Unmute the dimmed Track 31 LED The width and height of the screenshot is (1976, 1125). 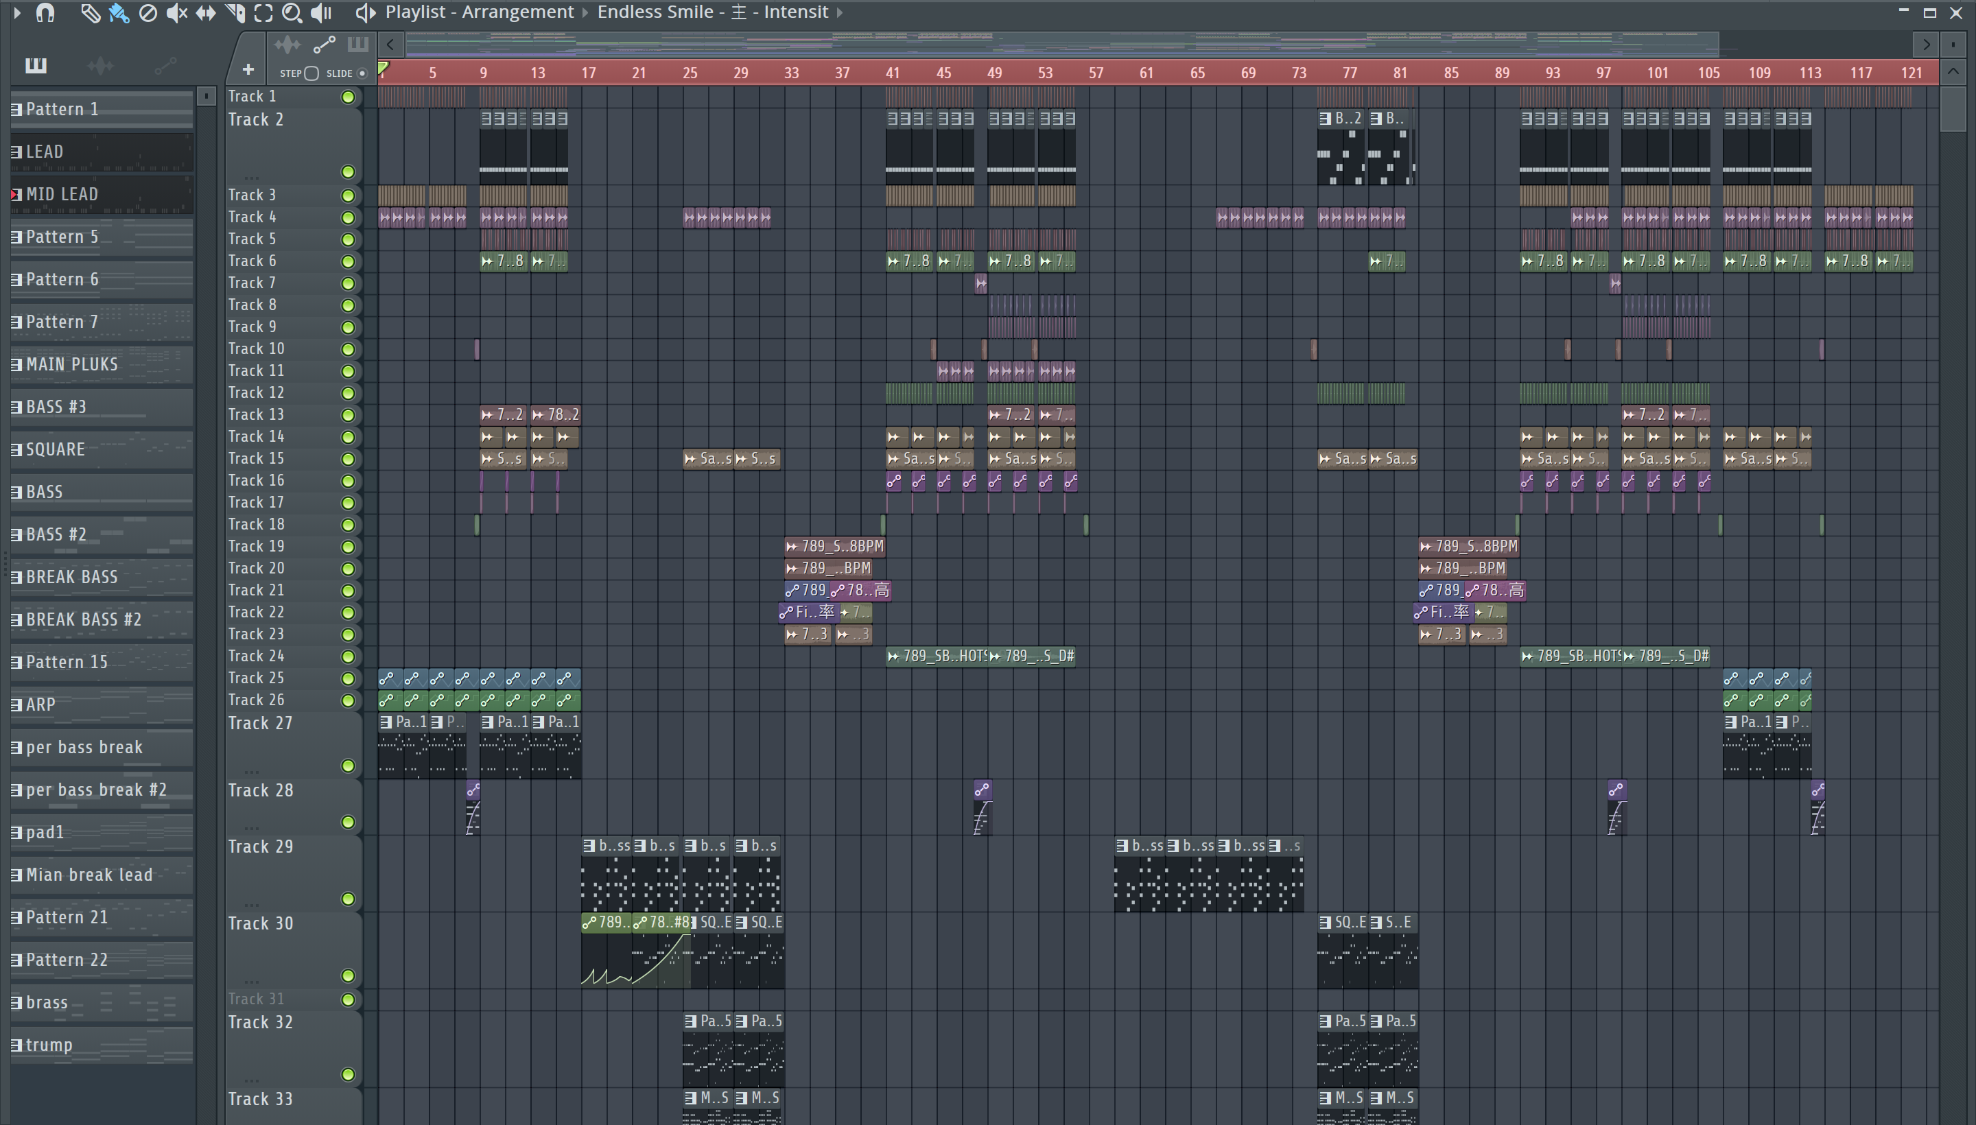pyautogui.click(x=348, y=1000)
